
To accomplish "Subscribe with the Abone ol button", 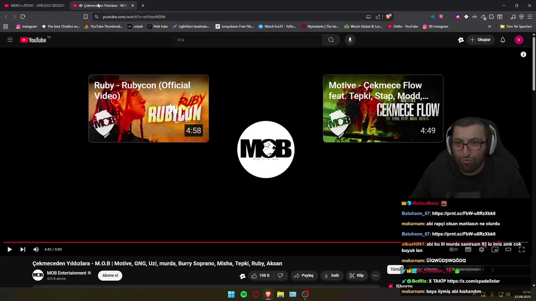I will (110, 275).
